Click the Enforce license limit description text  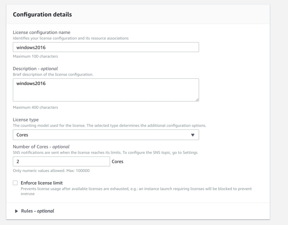coord(136,191)
